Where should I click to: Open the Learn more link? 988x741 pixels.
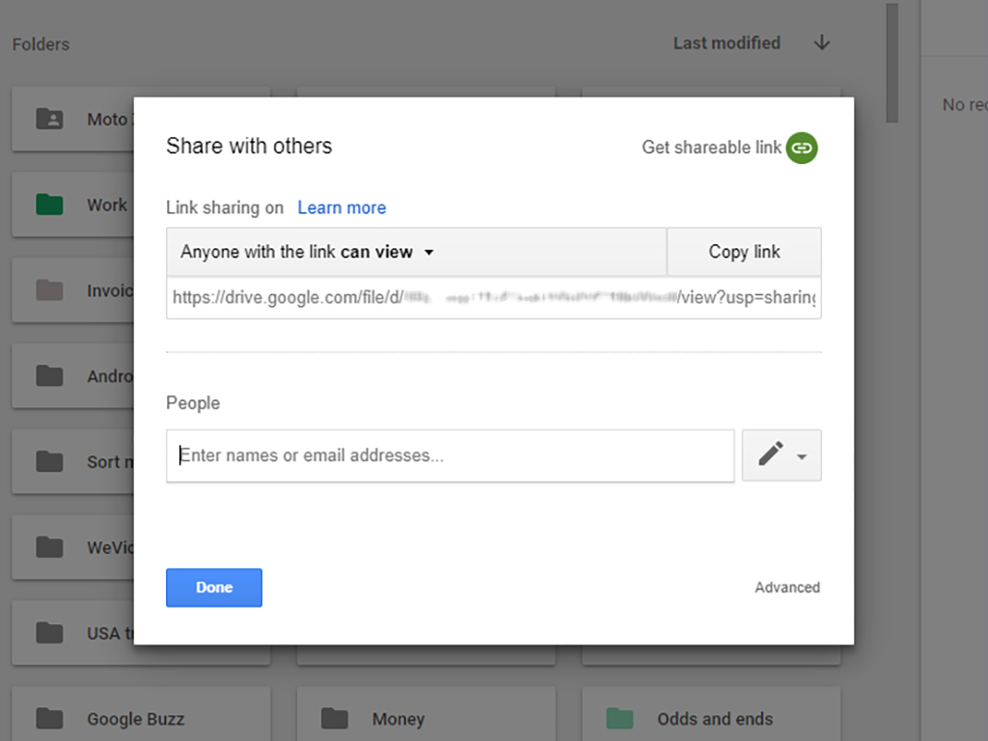click(342, 207)
